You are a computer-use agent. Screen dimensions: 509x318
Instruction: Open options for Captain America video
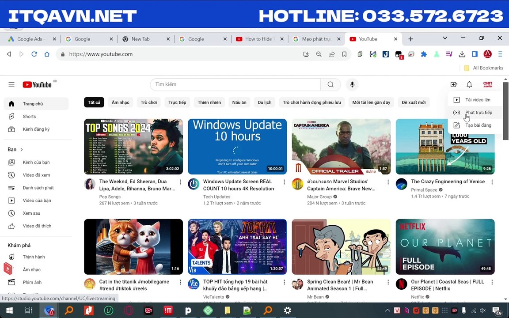pos(388,182)
